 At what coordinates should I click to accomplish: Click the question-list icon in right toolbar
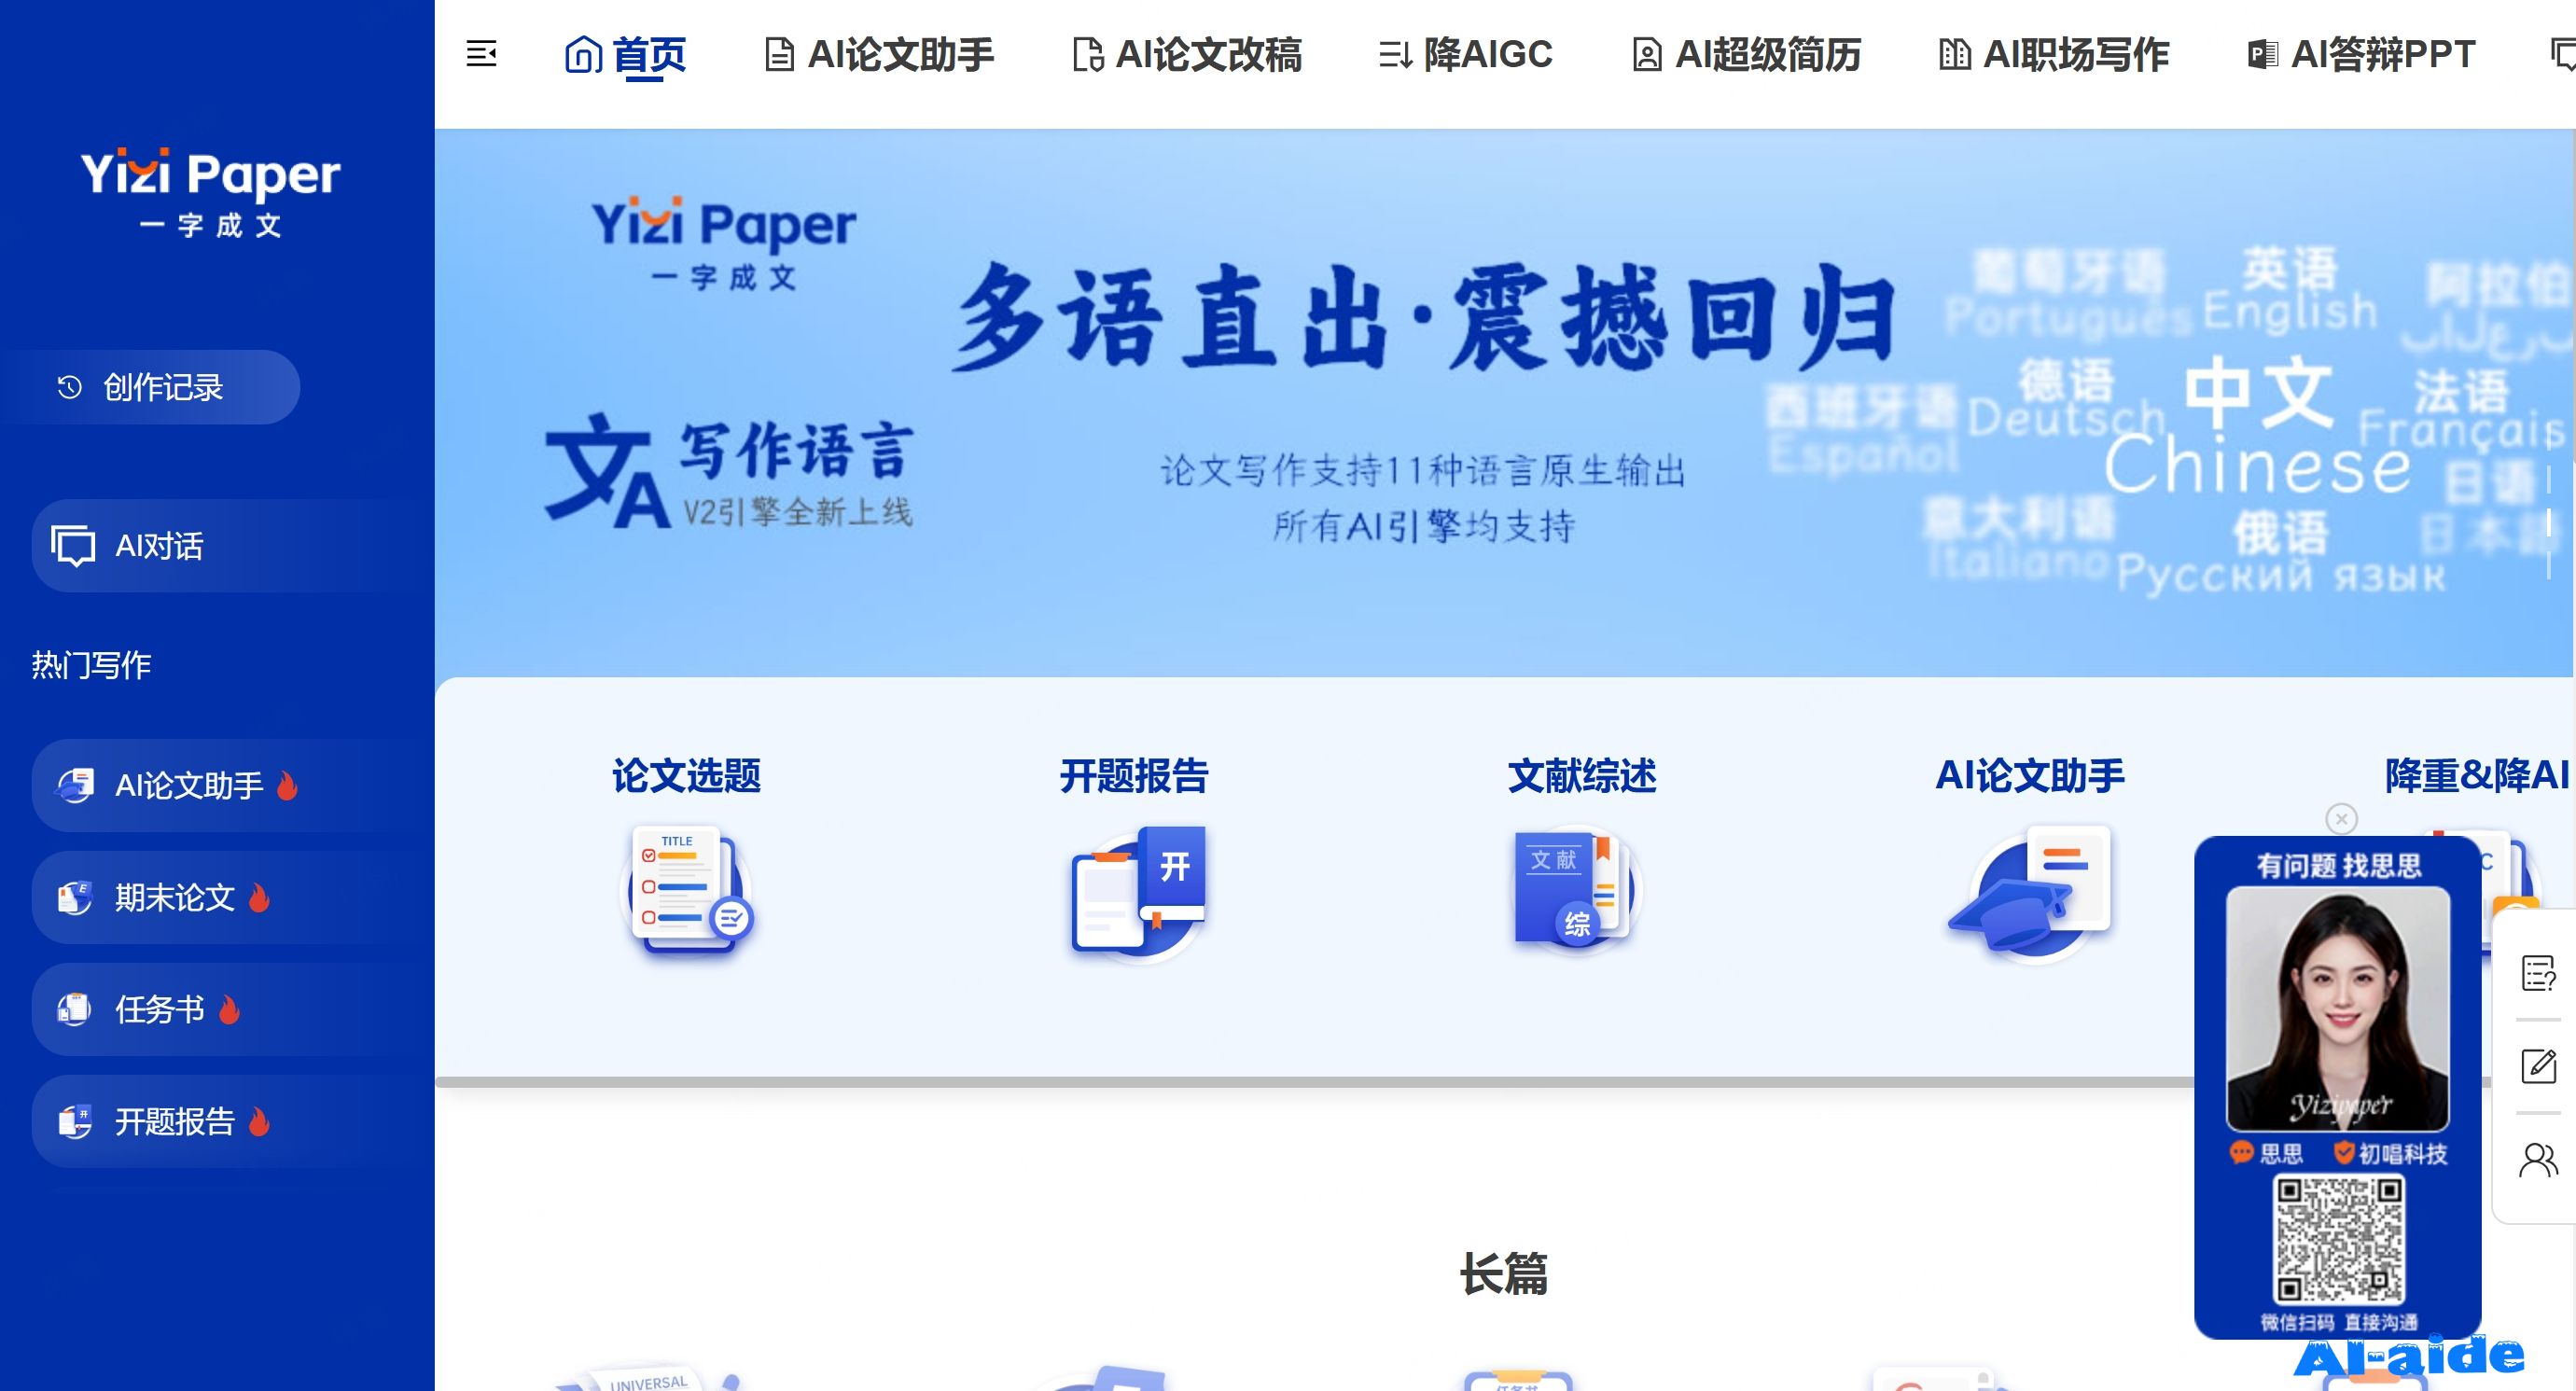click(2538, 973)
